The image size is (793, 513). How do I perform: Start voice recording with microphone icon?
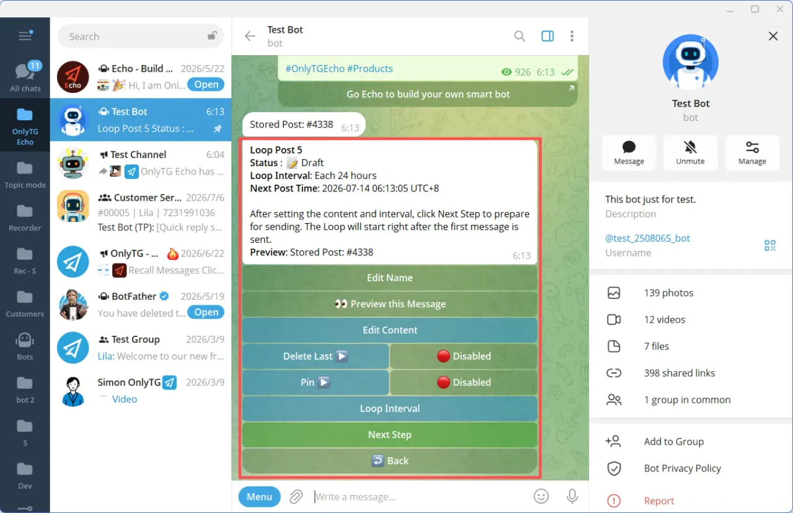(x=572, y=496)
